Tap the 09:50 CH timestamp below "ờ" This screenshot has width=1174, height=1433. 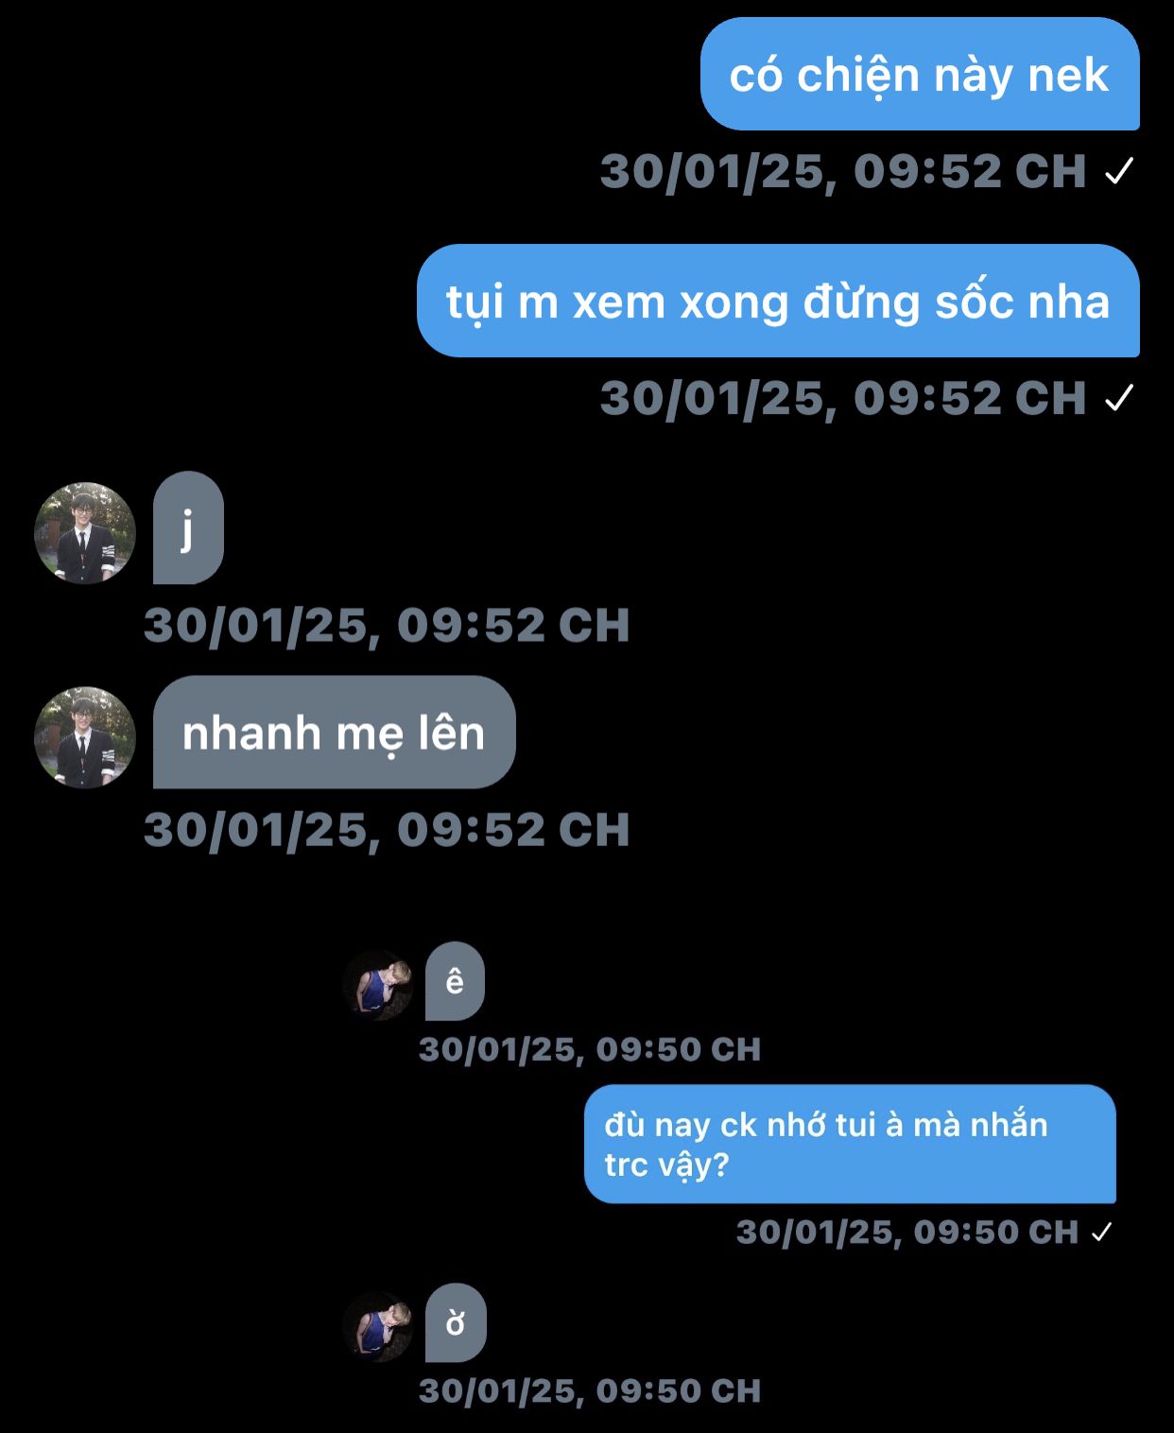coord(590,1390)
